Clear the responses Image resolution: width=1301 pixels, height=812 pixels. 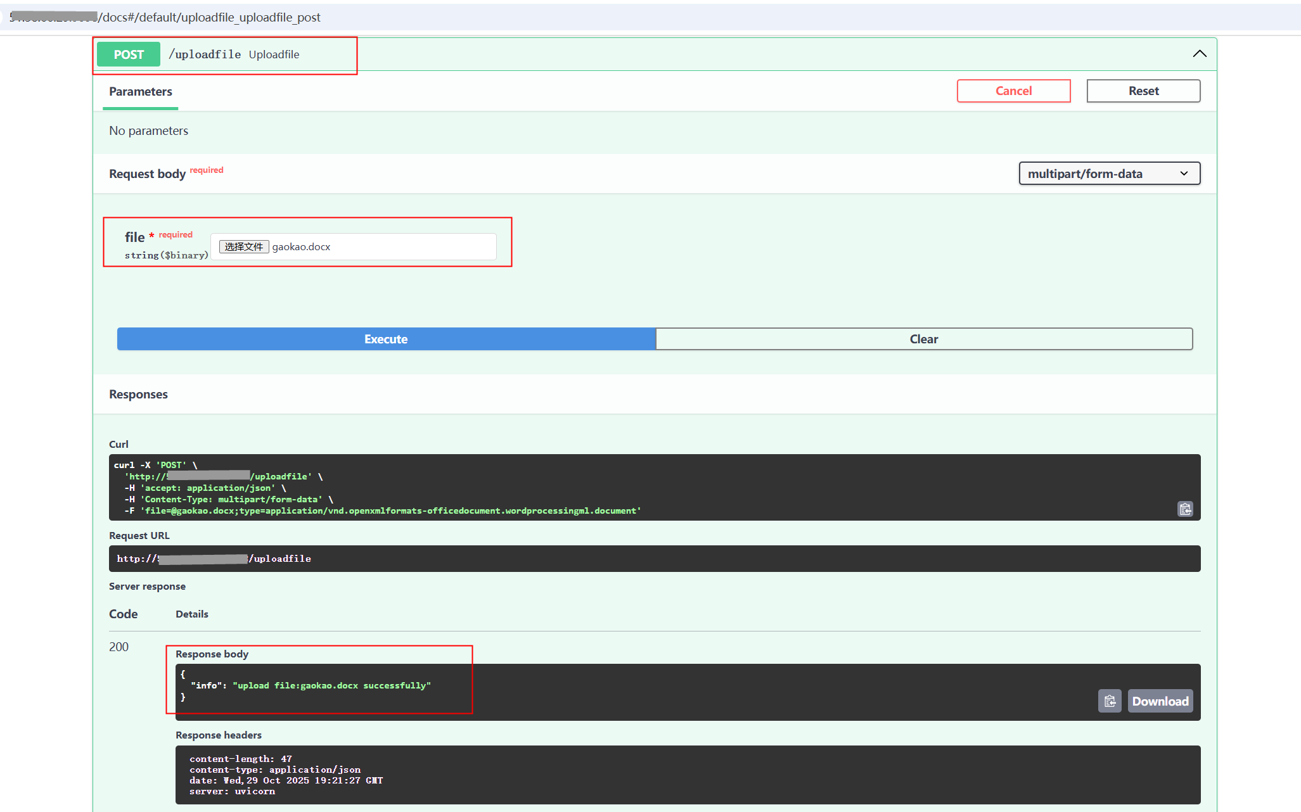[x=924, y=339]
